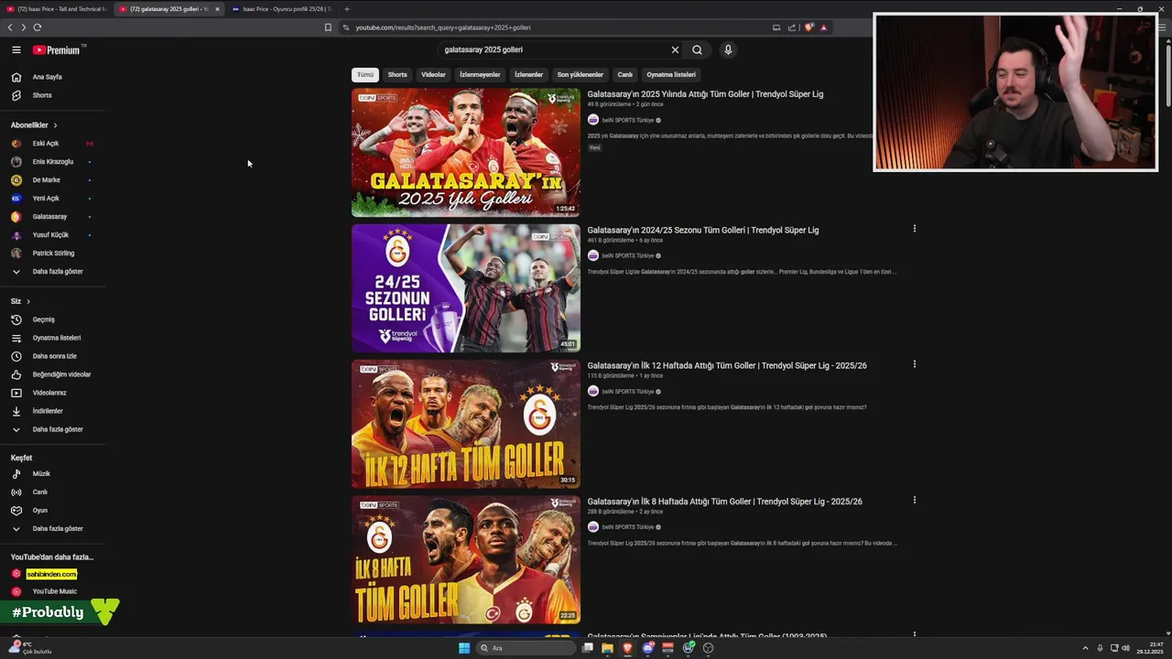1172x659 pixels.
Task: Open the Windows Start menu
Action: (464, 648)
